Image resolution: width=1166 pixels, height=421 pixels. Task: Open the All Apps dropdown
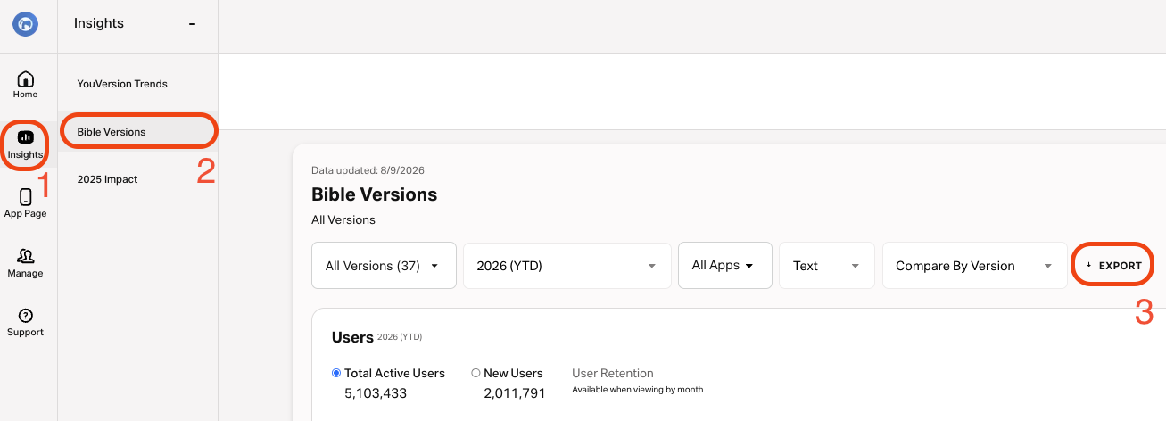coord(724,266)
